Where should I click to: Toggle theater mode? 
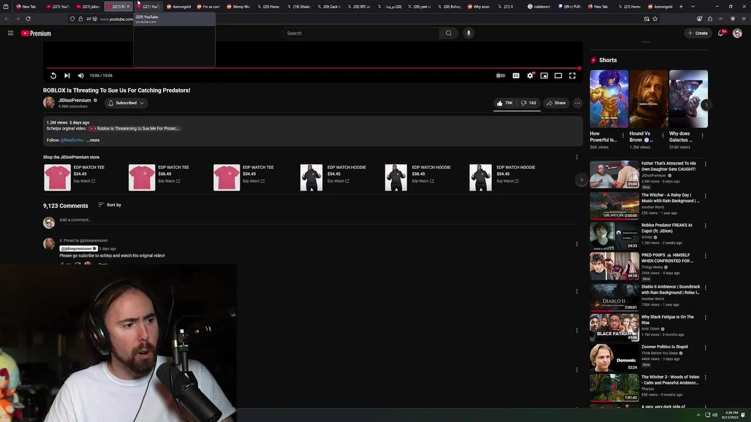click(x=559, y=76)
